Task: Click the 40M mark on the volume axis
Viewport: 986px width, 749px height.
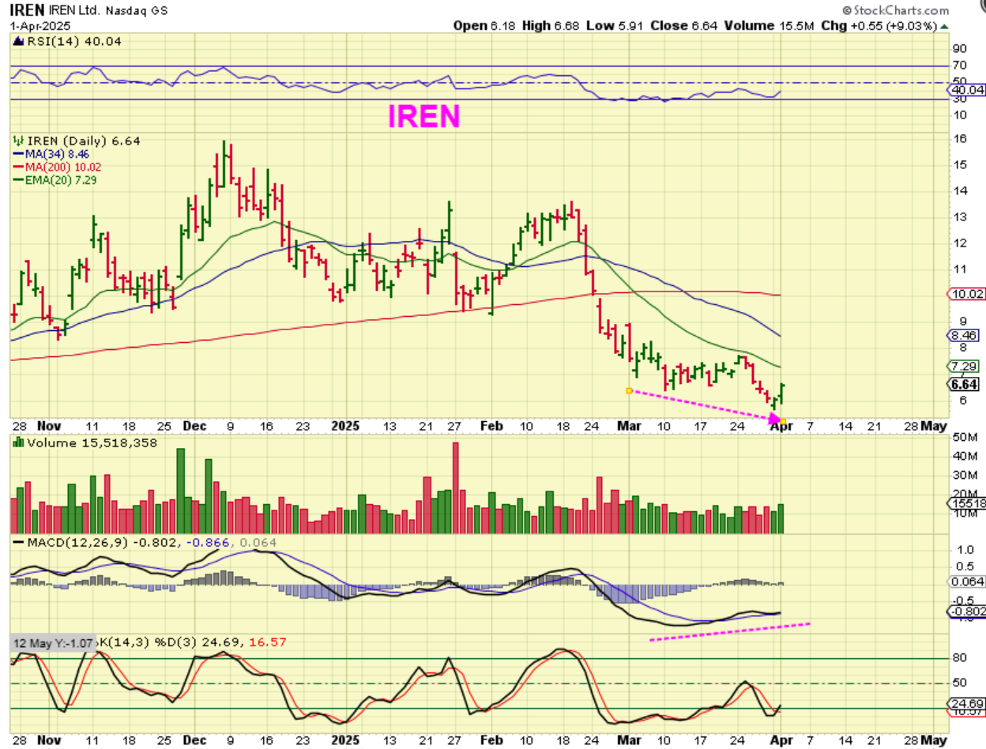Action: click(965, 456)
